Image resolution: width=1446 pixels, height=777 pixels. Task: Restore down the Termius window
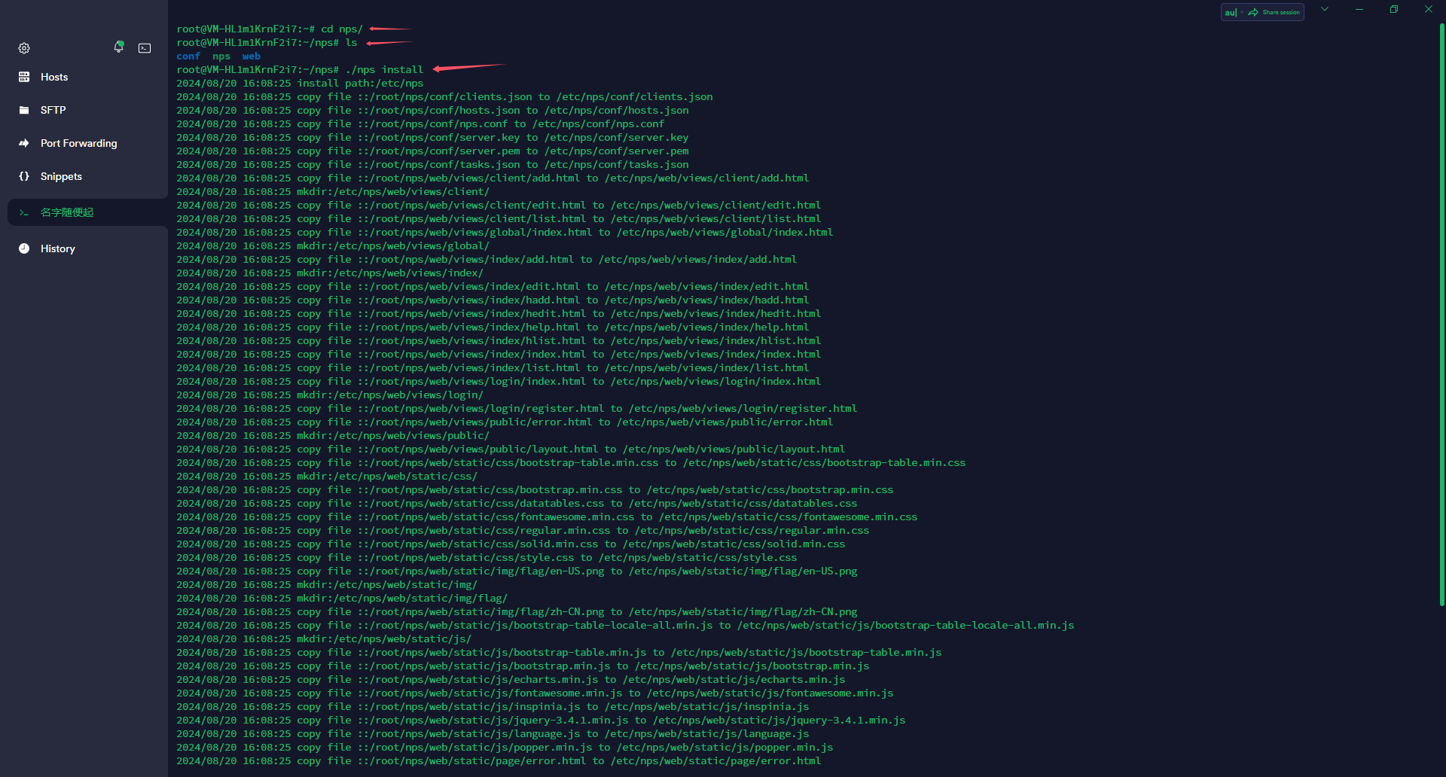tap(1394, 10)
